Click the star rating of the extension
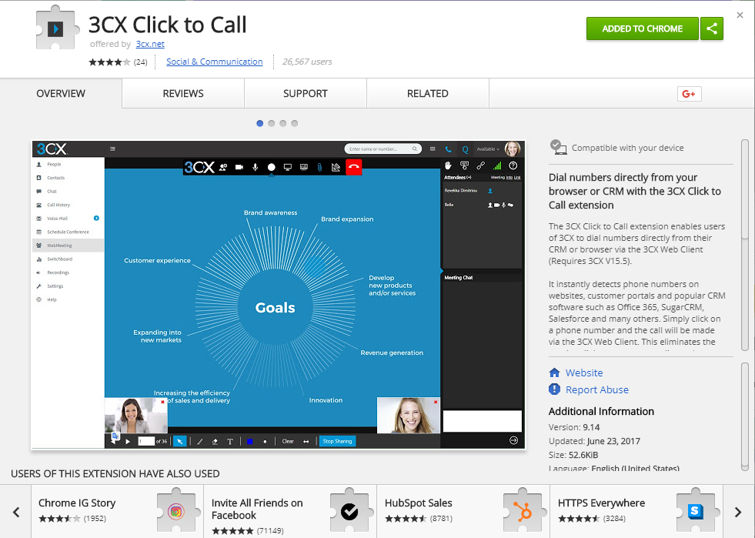Viewport: 755px width, 538px height. point(109,62)
